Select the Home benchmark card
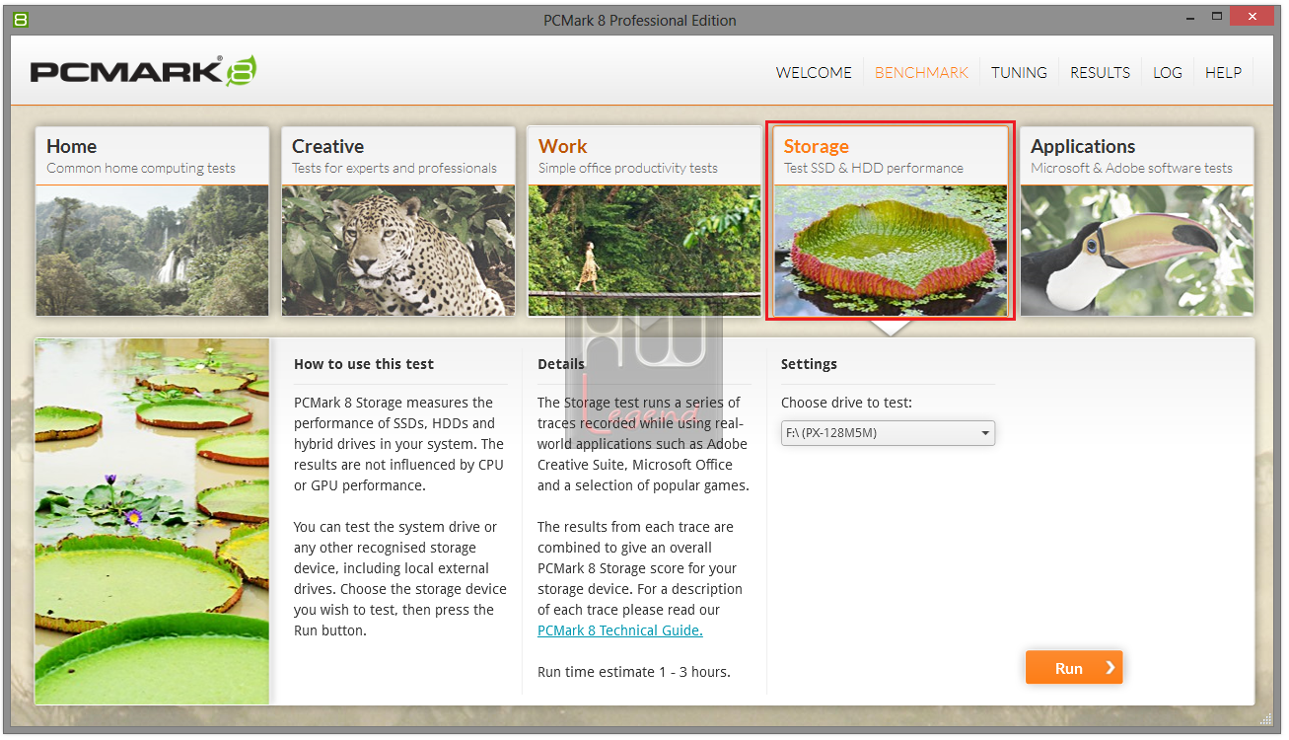This screenshot has width=1289, height=740. pyautogui.click(x=152, y=221)
